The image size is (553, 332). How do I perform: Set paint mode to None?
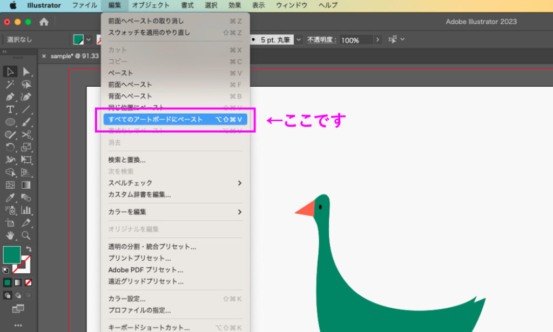point(29,282)
